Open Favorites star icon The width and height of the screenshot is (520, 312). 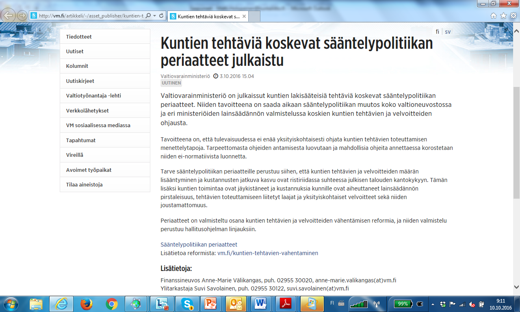[x=503, y=16]
